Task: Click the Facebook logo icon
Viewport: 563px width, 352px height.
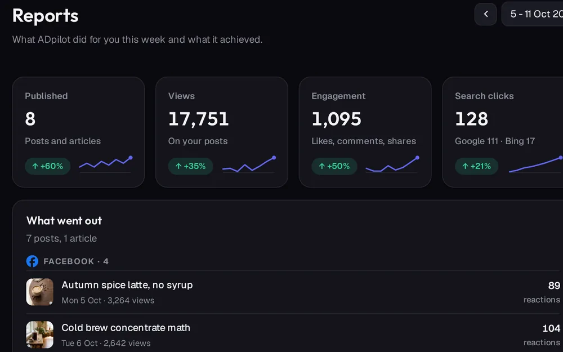Action: [32, 261]
